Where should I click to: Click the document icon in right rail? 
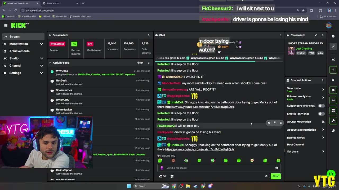[333, 80]
